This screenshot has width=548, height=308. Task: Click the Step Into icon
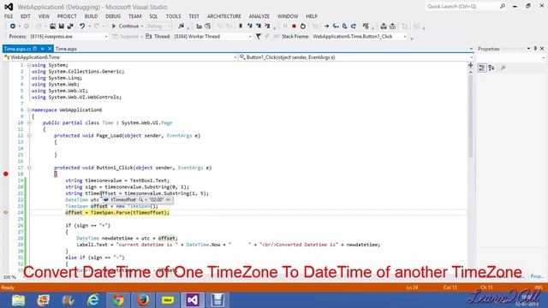[x=336, y=27]
